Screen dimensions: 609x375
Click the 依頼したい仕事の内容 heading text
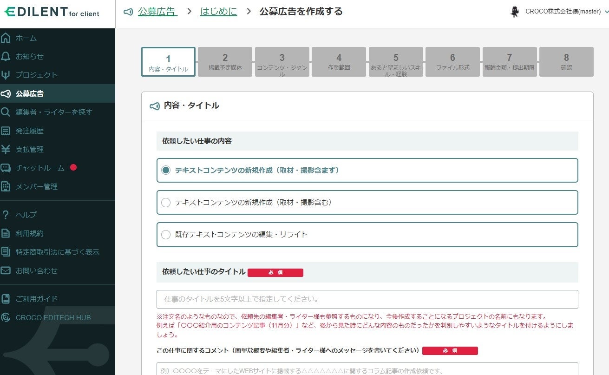point(197,141)
